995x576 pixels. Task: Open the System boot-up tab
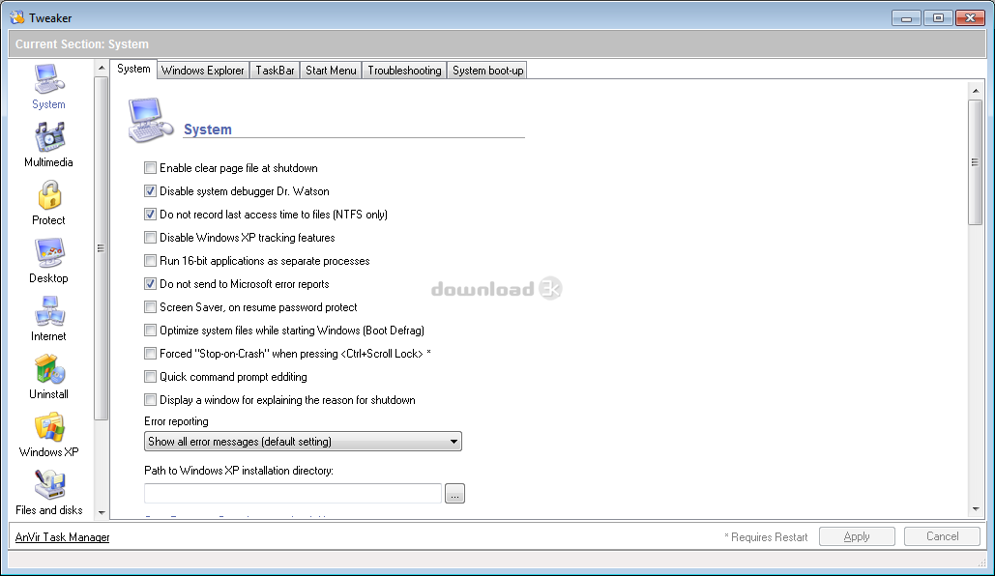(x=487, y=71)
